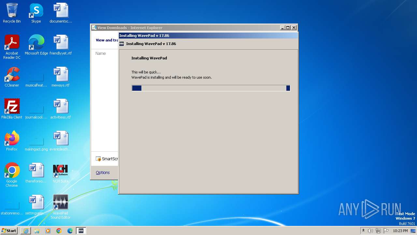
Task: Open the settingsesp... Word document
Action: click(36, 205)
